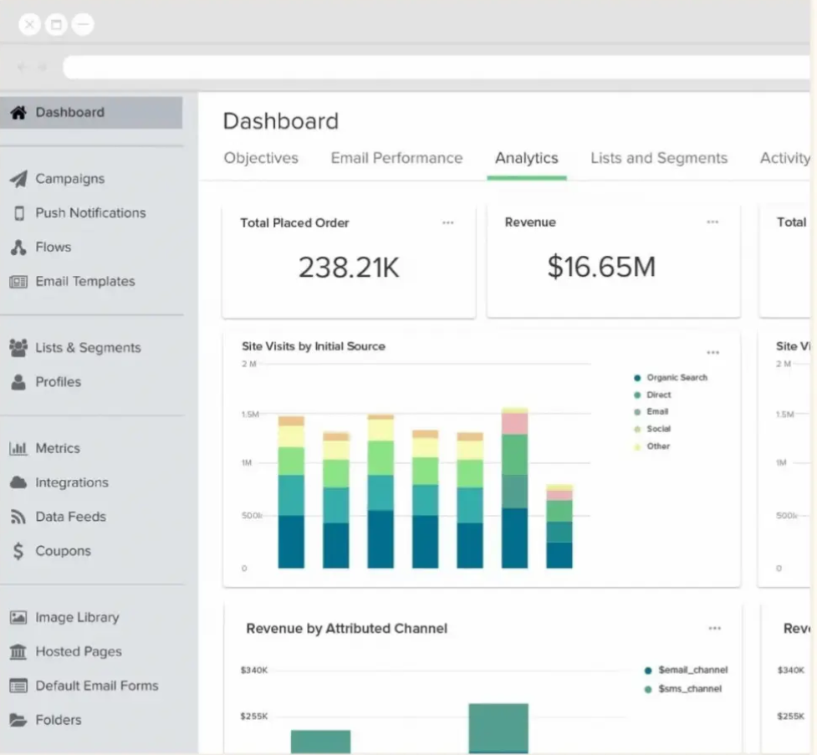Click the Coupons dollar sign icon

tap(18, 551)
